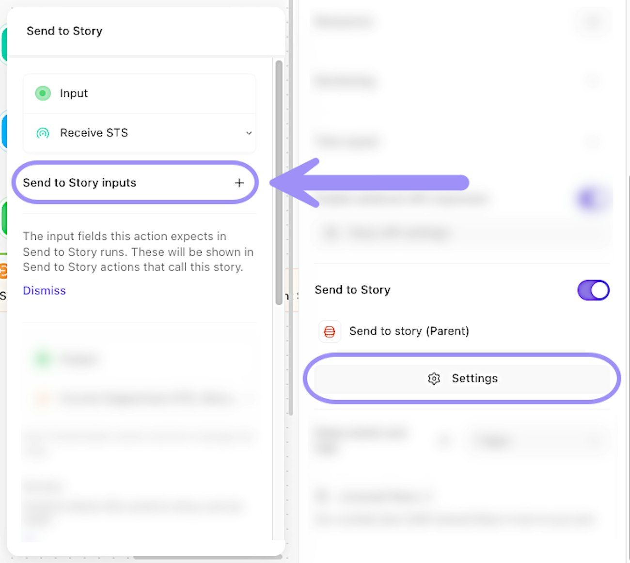This screenshot has height=563, width=630.
Task: Click the horizontal scrollbar at panel bottom
Action: tap(208, 558)
